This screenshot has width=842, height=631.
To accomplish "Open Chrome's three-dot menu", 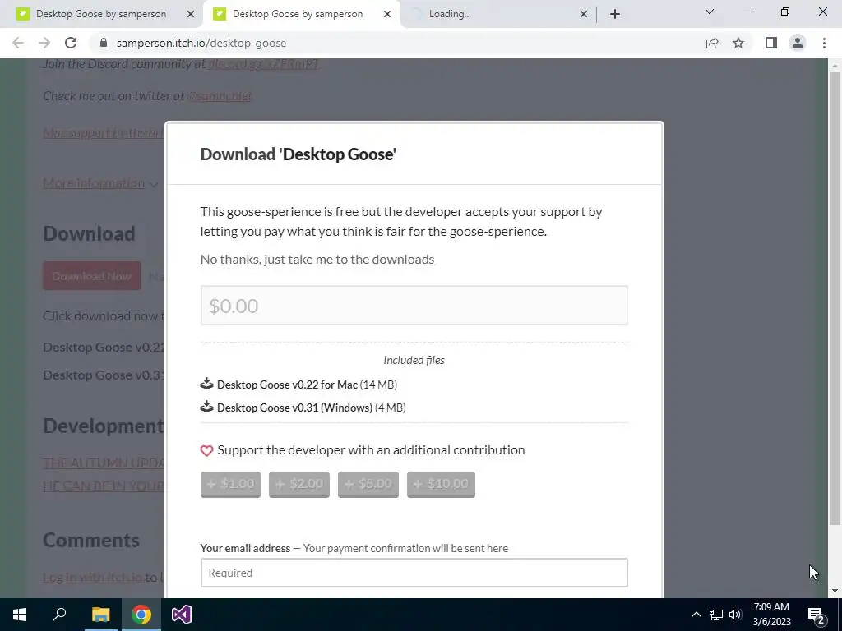I will pyautogui.click(x=824, y=43).
